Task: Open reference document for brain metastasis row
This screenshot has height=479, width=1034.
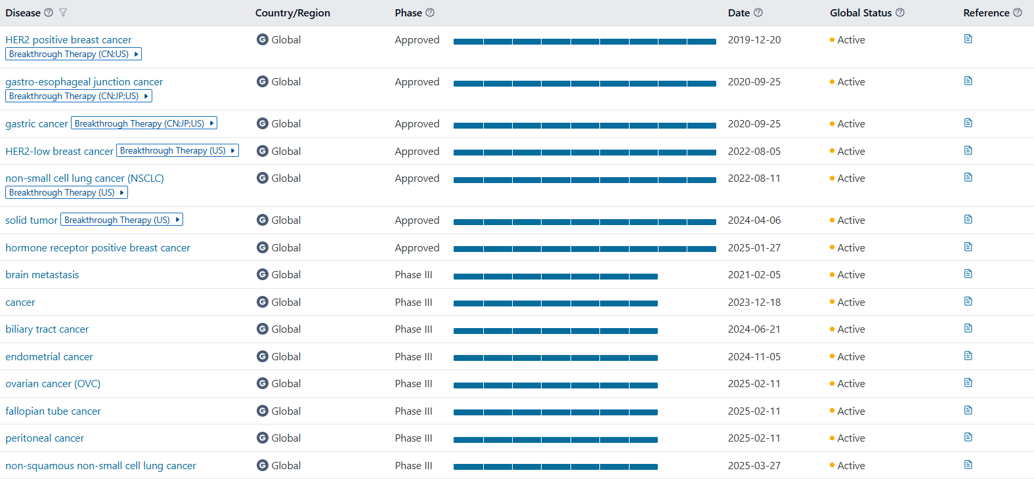Action: pyautogui.click(x=968, y=274)
